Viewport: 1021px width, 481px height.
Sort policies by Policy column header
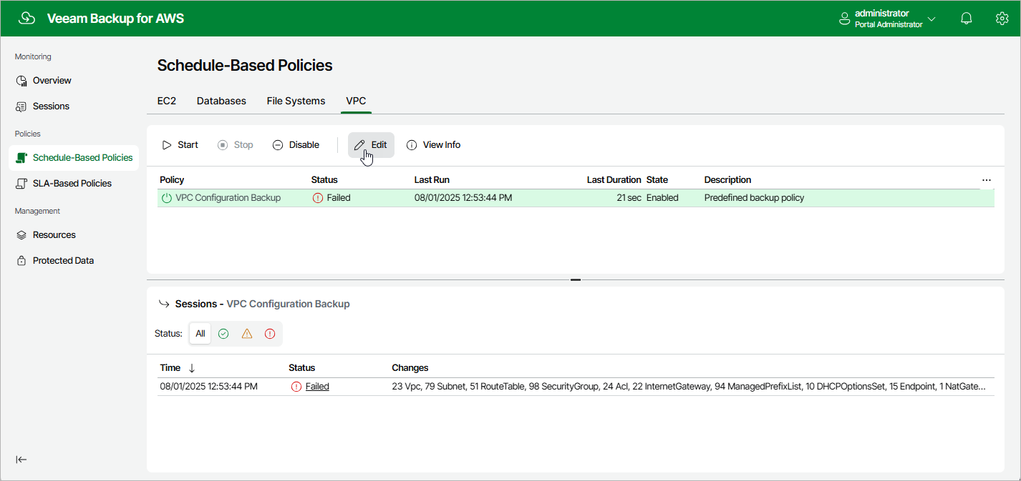tap(172, 179)
